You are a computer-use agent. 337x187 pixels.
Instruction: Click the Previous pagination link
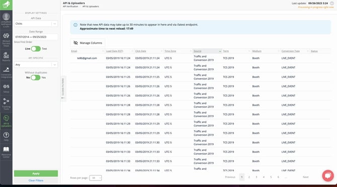pyautogui.click(x=230, y=177)
